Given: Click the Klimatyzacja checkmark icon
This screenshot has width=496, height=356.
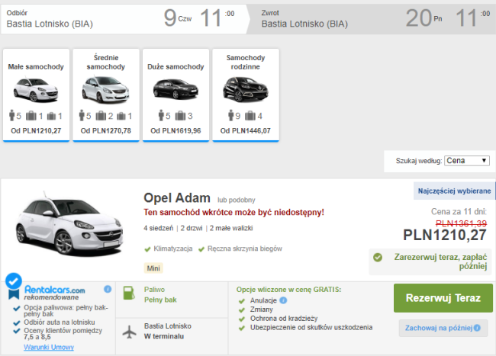Looking at the screenshot, I should coord(147,249).
